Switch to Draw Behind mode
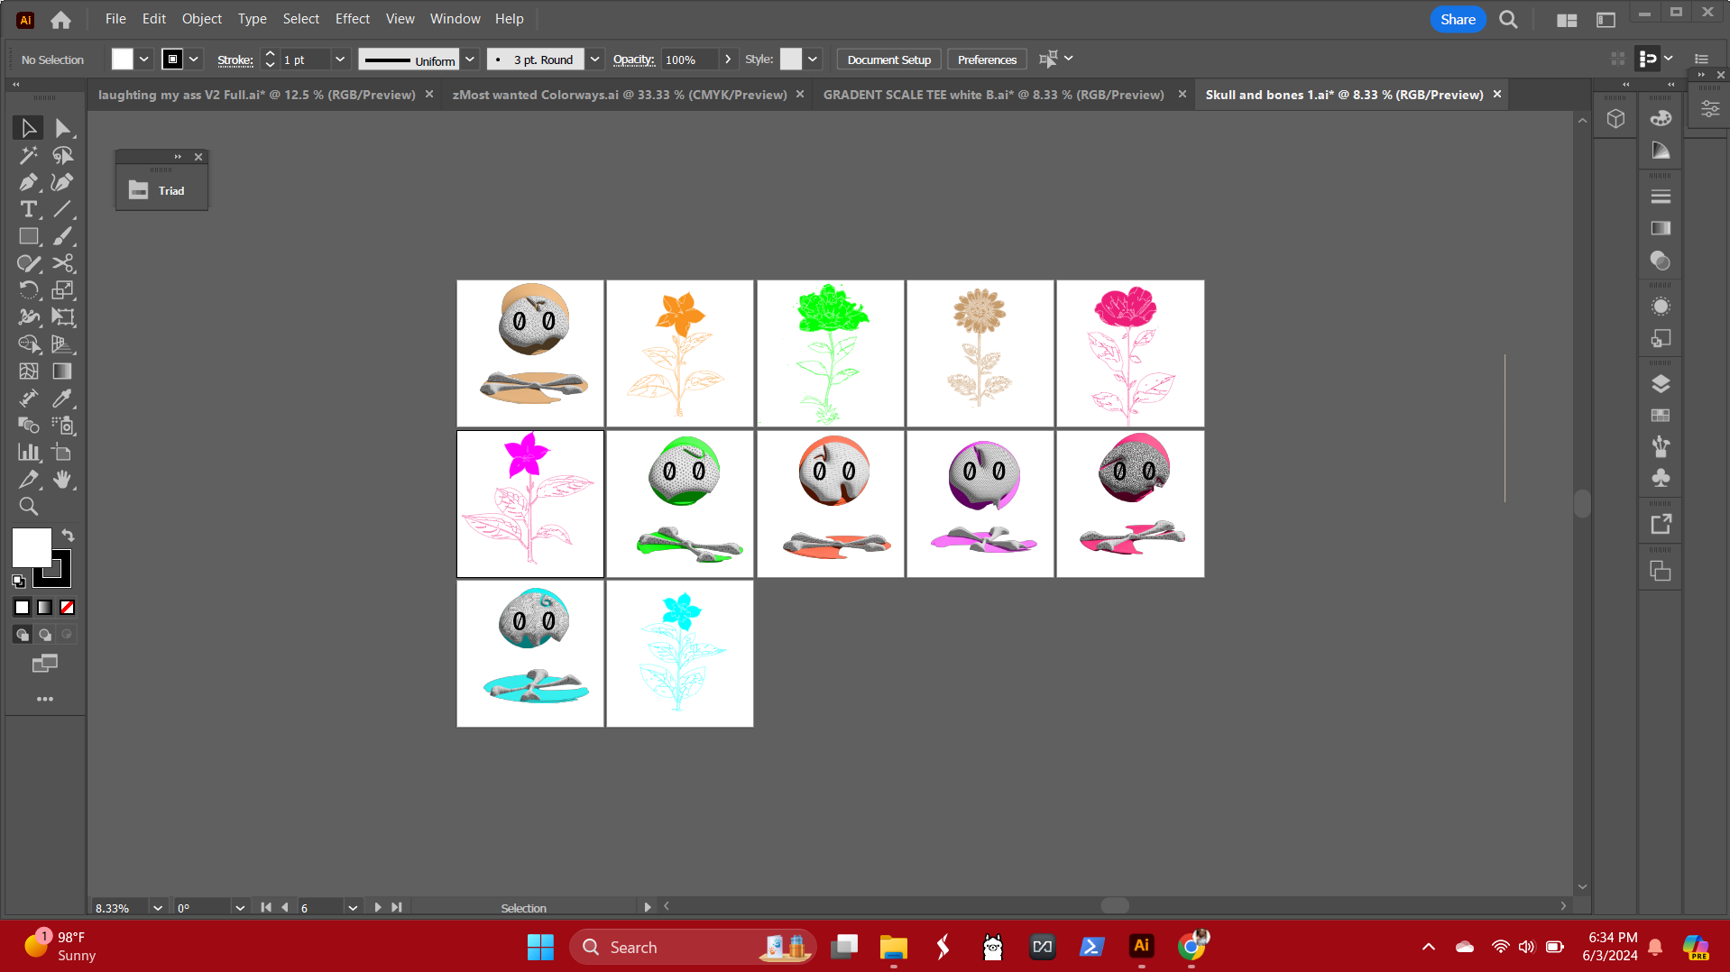Image resolution: width=1730 pixels, height=972 pixels. pyautogui.click(x=45, y=635)
